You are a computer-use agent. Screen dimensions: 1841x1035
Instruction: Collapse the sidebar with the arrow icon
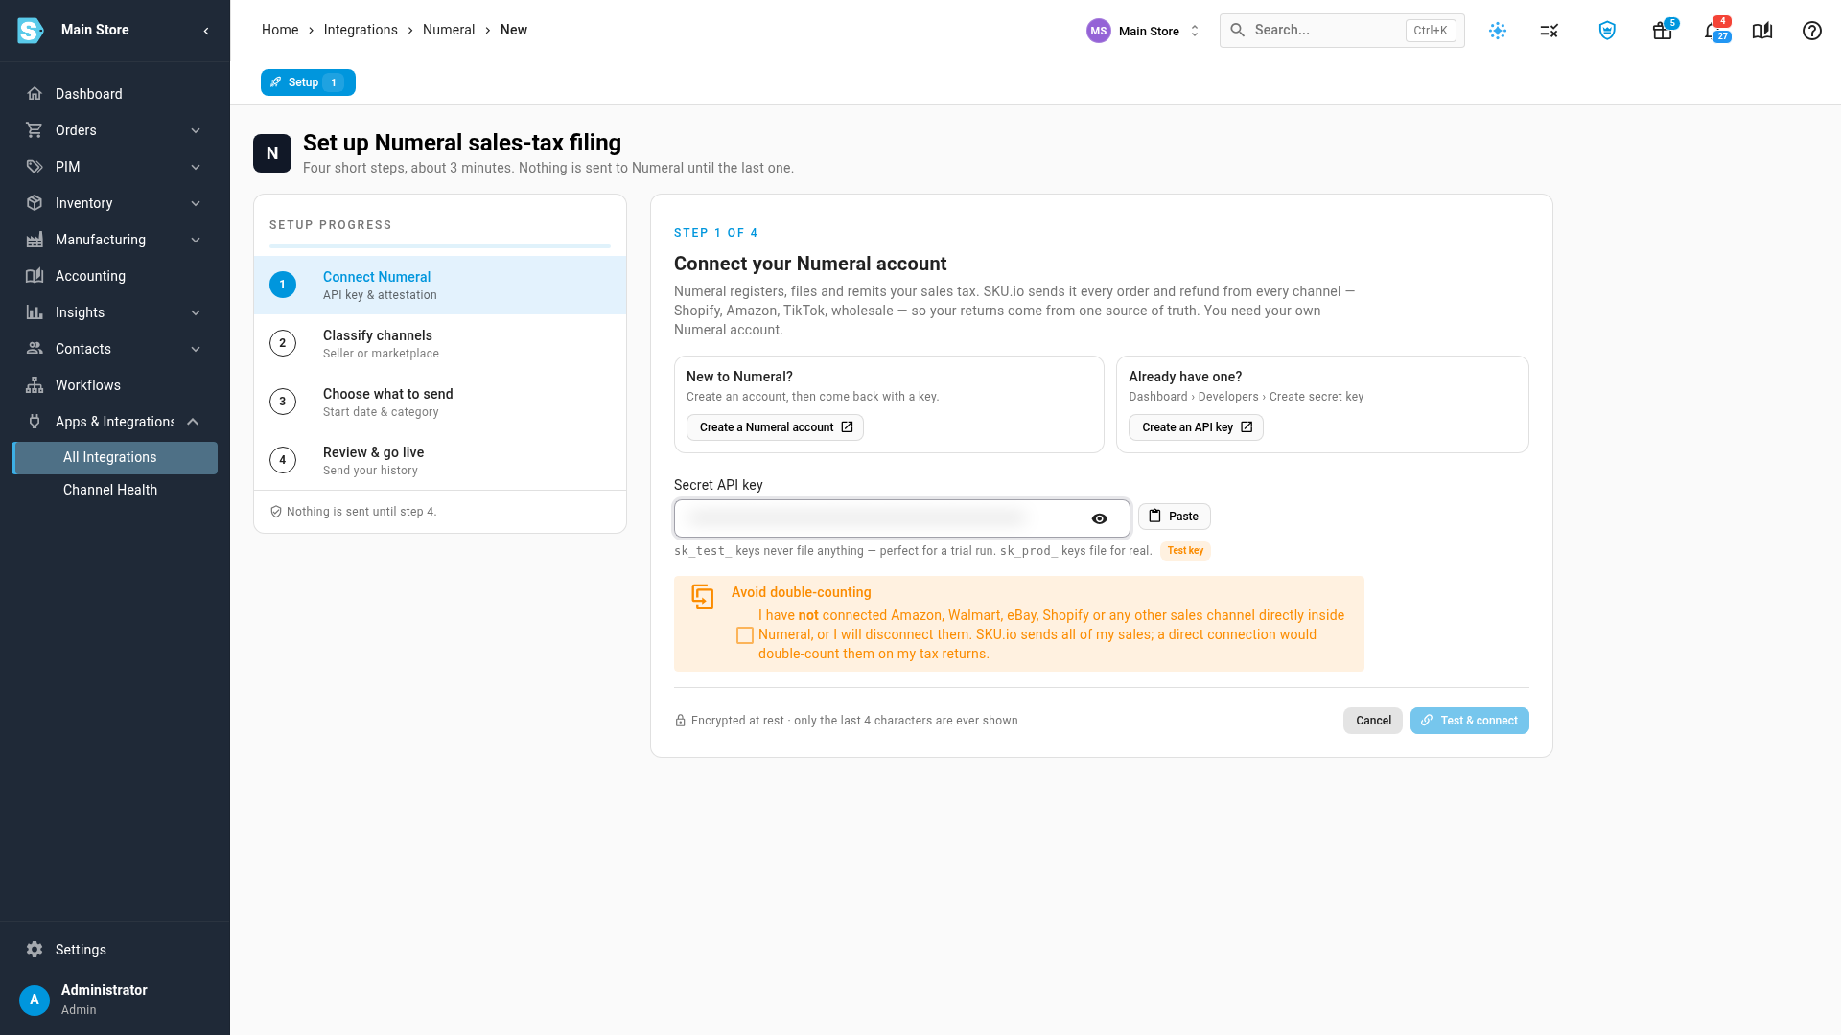206,31
